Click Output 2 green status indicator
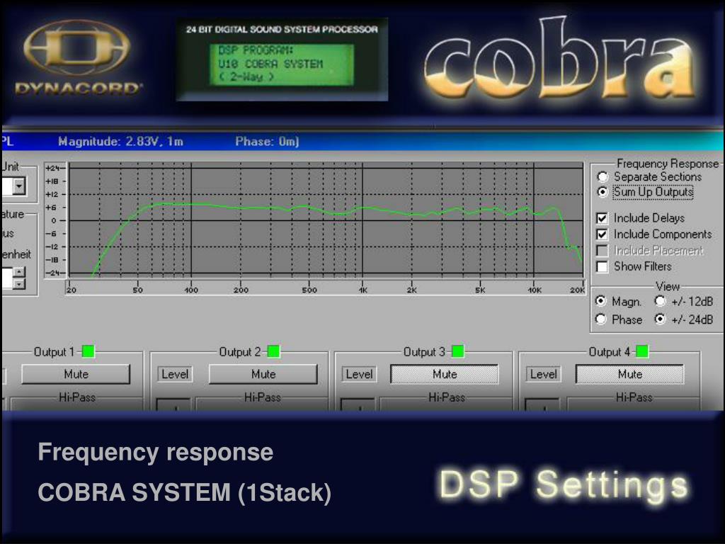Image resolution: width=725 pixels, height=544 pixels. pyautogui.click(x=274, y=351)
